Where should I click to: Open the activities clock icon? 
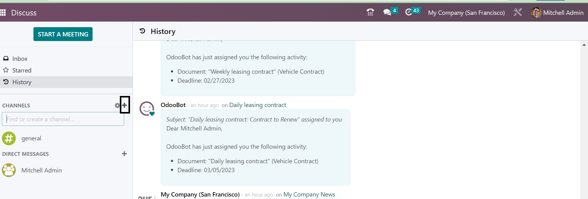409,12
